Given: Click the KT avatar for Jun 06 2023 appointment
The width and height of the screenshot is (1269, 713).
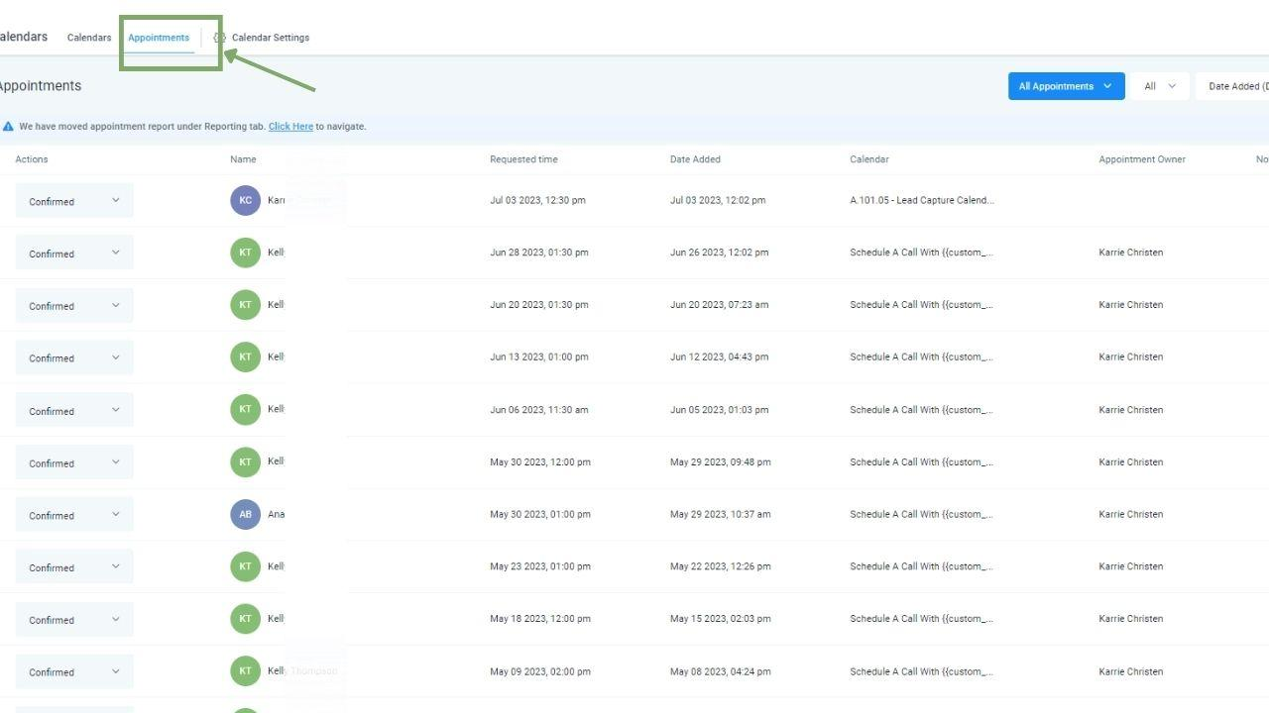Looking at the screenshot, I should 246,410.
